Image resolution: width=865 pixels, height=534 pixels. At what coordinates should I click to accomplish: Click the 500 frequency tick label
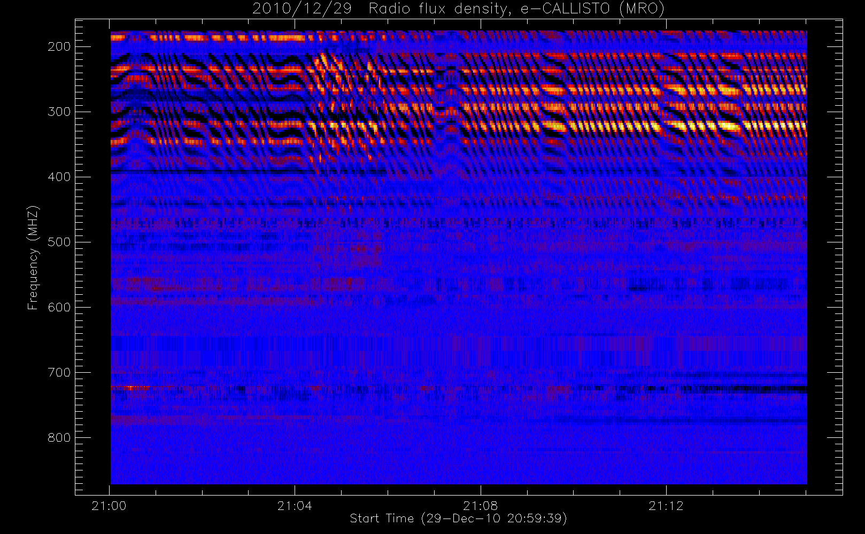(x=59, y=242)
